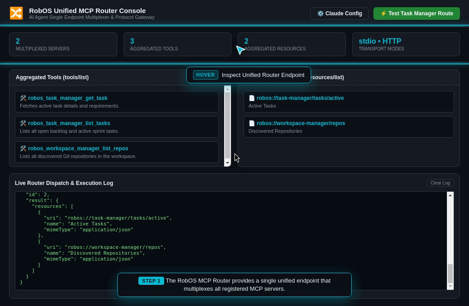Click the description 'Lists all open backlog and active sprint tasks.'

pos(69,131)
